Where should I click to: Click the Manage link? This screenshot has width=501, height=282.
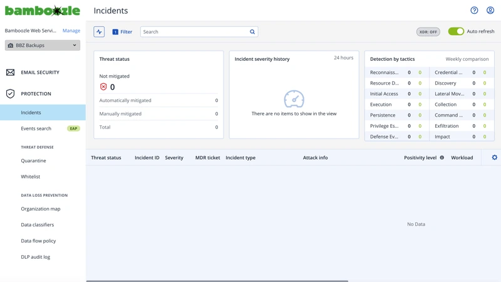point(71,31)
